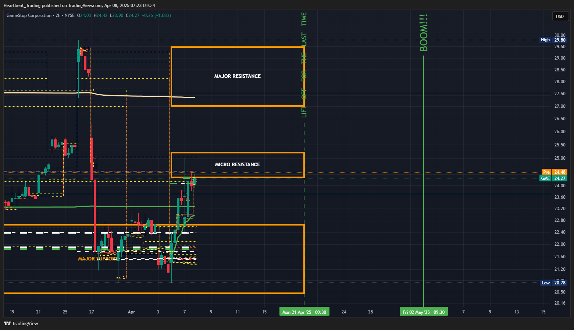The height and width of the screenshot is (330, 574).
Task: Click the C24.27 close value in header
Action: pyautogui.click(x=133, y=15)
